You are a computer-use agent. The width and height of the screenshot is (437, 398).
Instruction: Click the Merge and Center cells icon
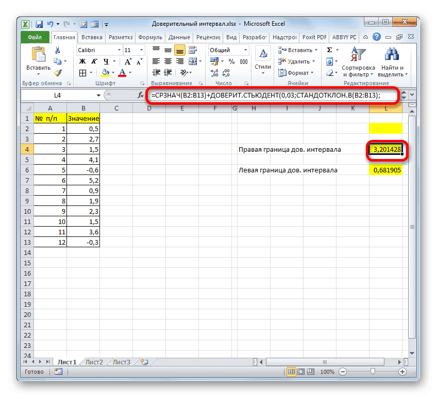(192, 61)
